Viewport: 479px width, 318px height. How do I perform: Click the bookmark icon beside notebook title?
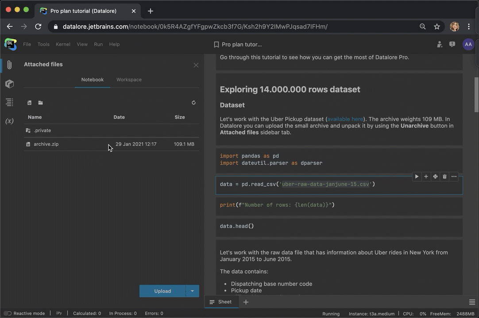(216, 45)
